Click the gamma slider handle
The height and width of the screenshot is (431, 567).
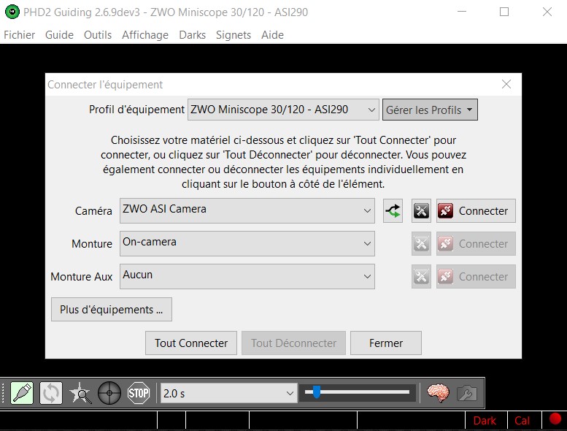(x=317, y=392)
